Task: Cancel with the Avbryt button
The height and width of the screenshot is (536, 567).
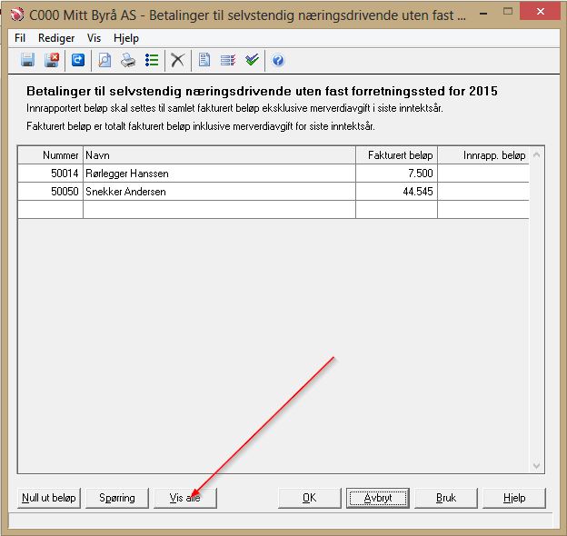Action: (378, 498)
